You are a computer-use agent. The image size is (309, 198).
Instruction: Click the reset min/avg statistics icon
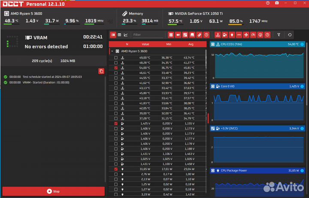[x=290, y=35]
